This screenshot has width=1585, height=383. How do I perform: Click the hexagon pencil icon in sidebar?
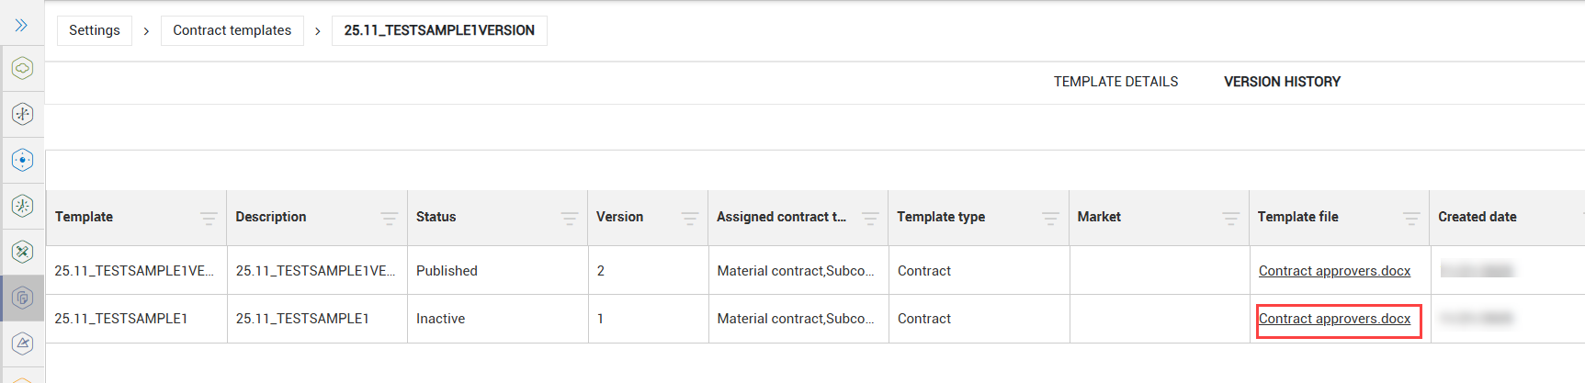(x=23, y=344)
